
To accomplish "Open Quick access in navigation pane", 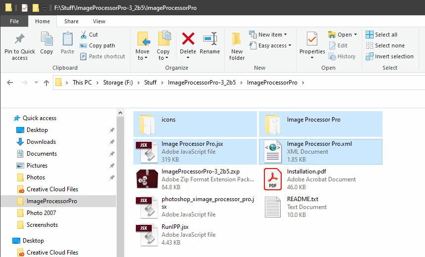I will 40,118.
